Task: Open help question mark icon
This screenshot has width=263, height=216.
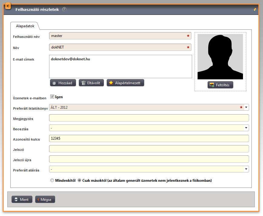Action: pos(64,9)
